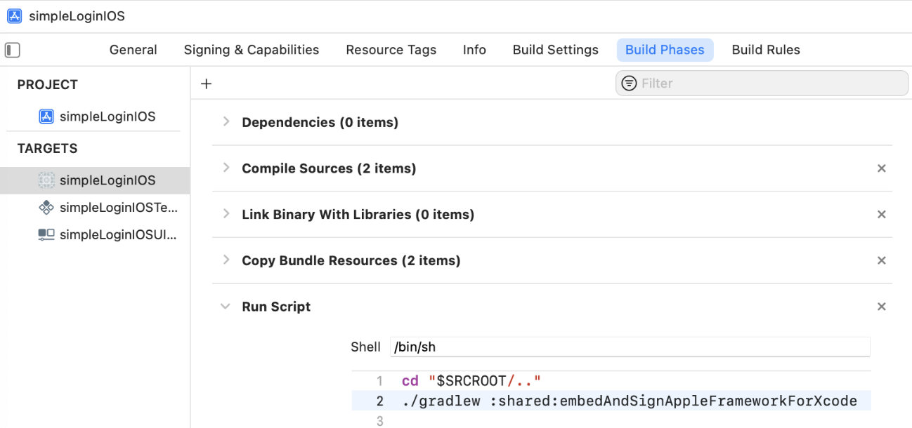Open the Build Settings tab
The width and height of the screenshot is (912, 428).
[x=556, y=50]
